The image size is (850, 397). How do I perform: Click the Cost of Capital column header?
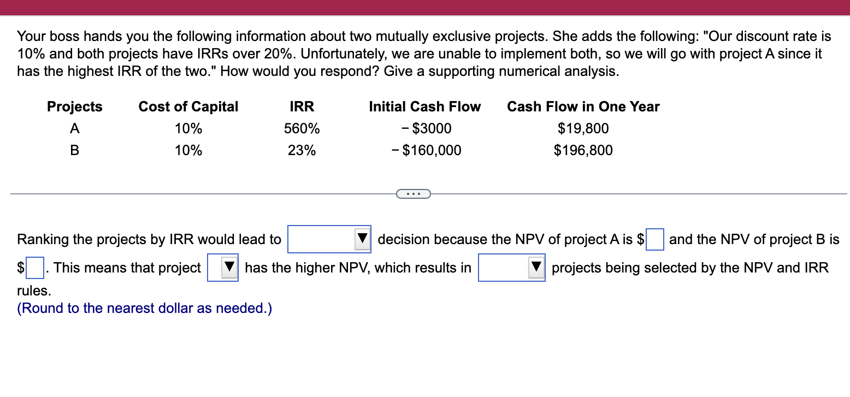click(188, 106)
